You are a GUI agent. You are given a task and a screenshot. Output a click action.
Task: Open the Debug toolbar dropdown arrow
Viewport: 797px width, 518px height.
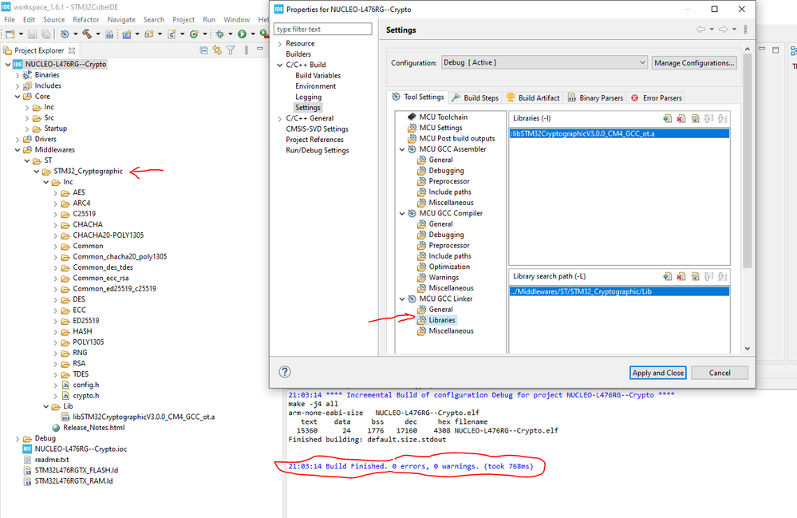point(231,34)
